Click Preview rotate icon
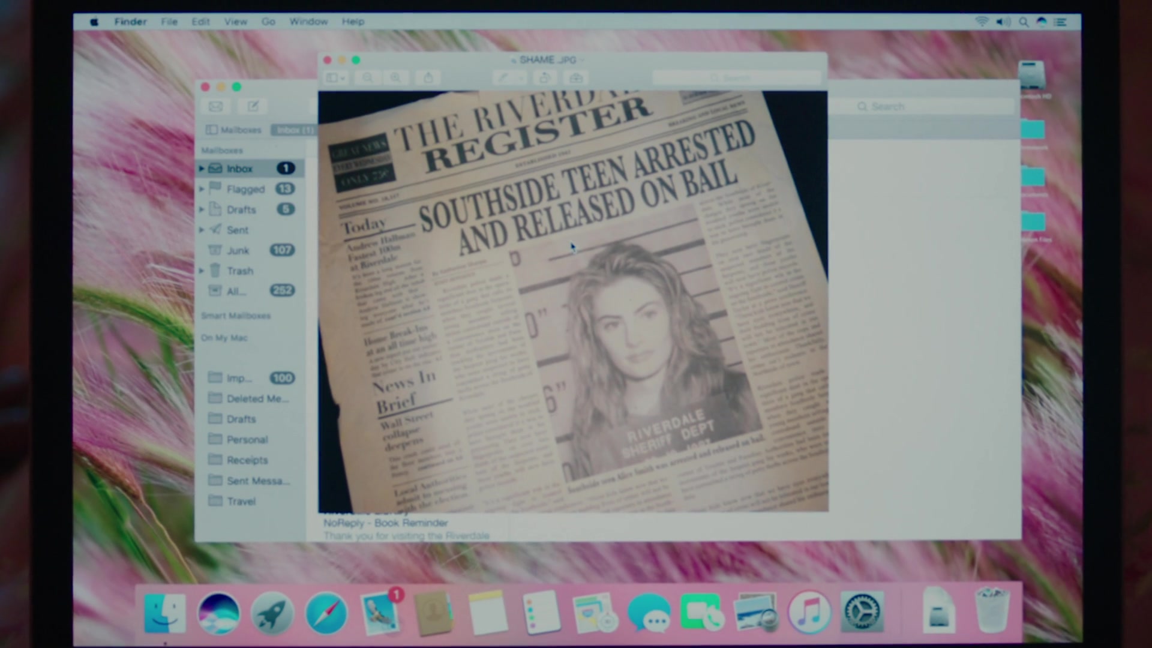The image size is (1152, 648). 545,78
